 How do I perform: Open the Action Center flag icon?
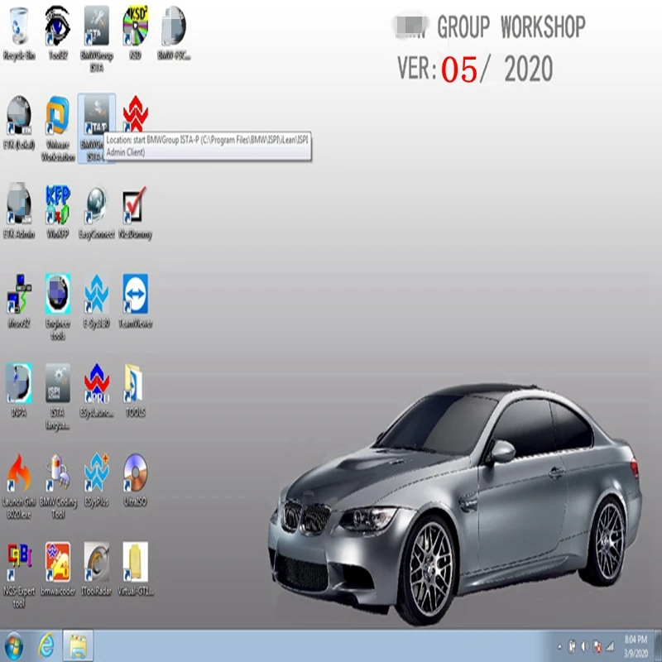pyautogui.click(x=597, y=646)
